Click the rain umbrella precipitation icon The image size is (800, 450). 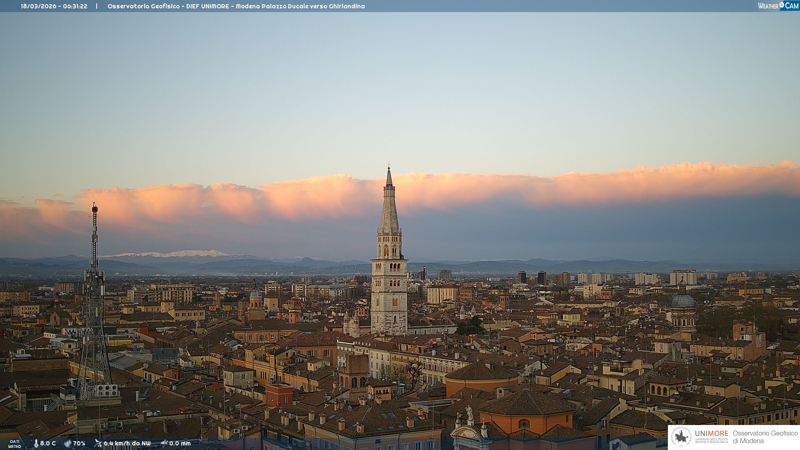point(164,443)
